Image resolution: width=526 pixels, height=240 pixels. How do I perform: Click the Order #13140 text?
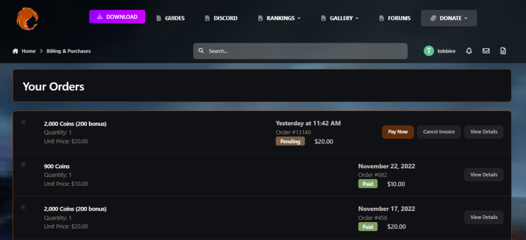click(x=293, y=132)
